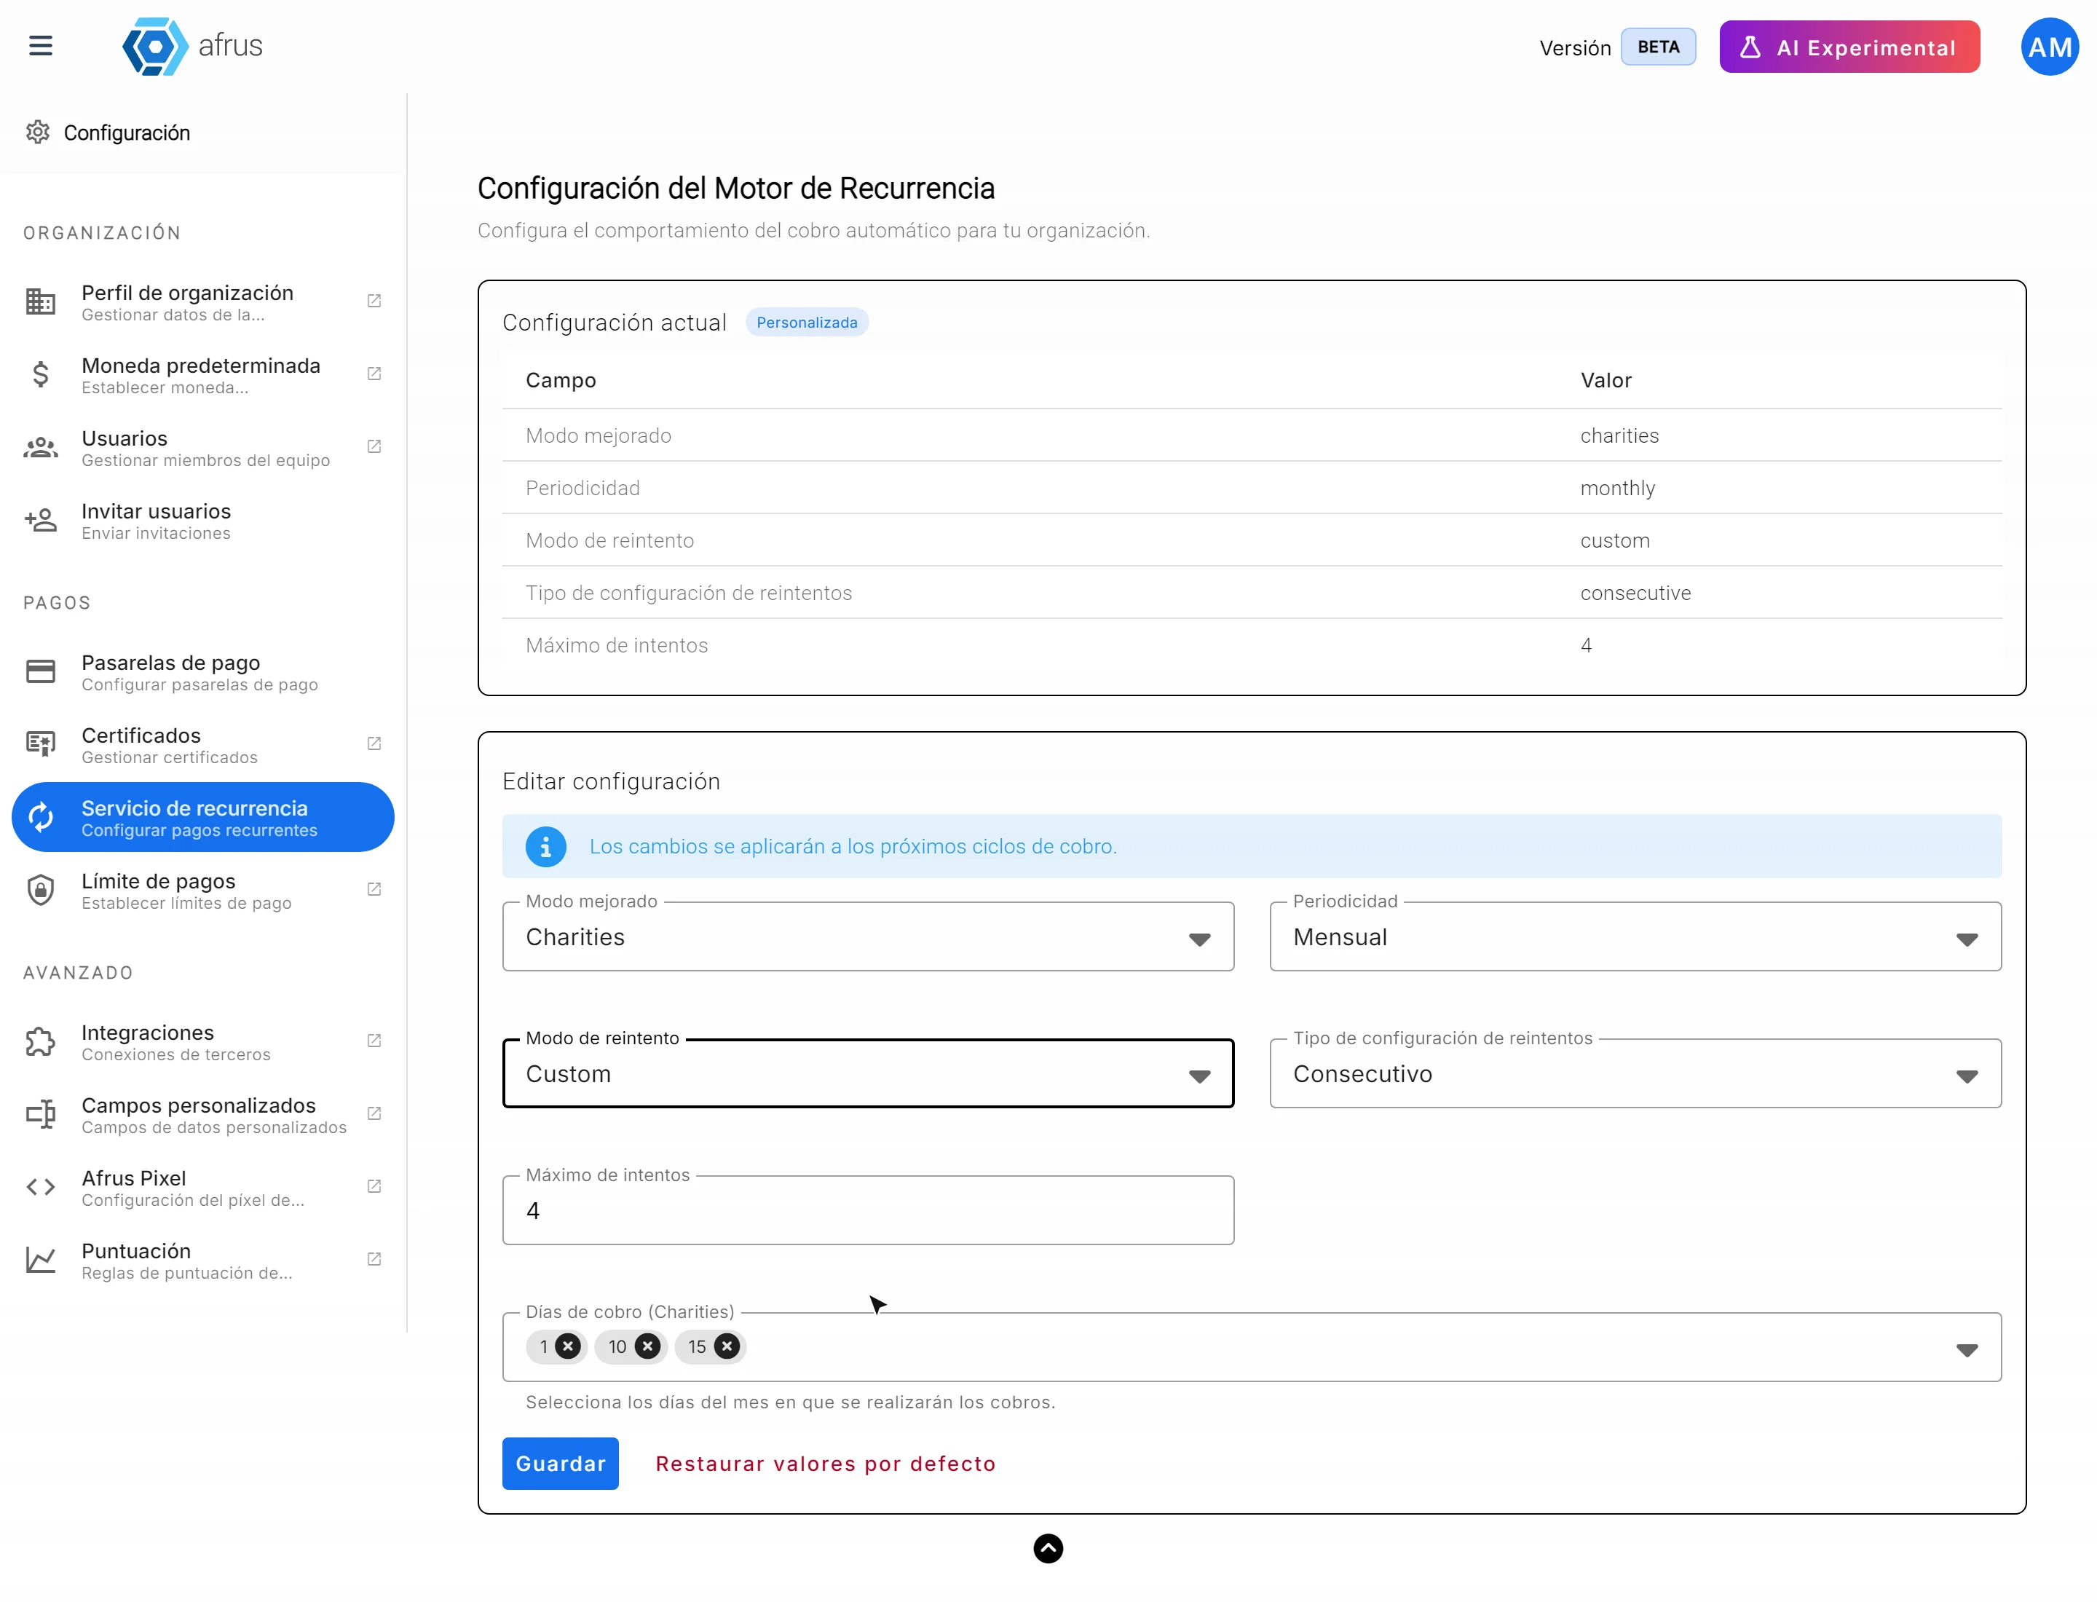Open Afrus Pixel settings
Image resolution: width=2097 pixels, height=1602 pixels.
pyautogui.click(x=202, y=1188)
